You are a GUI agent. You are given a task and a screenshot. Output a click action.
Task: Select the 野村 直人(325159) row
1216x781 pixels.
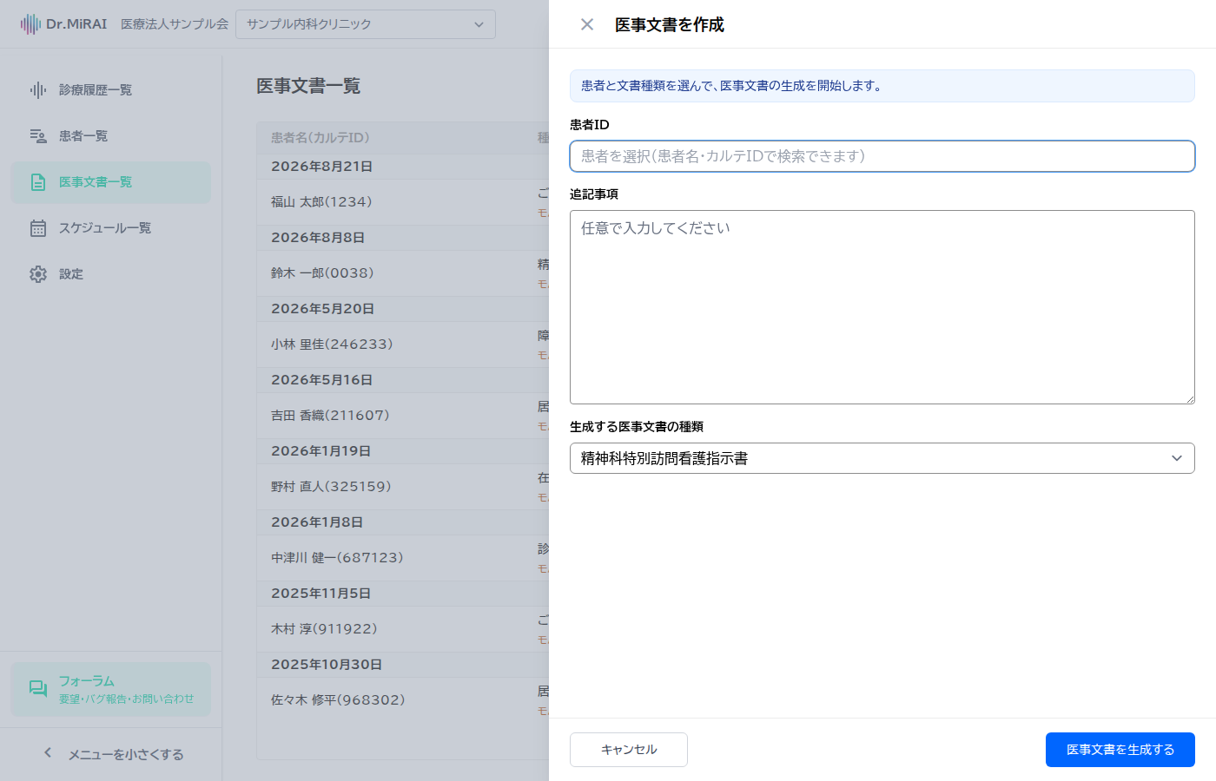[403, 487]
